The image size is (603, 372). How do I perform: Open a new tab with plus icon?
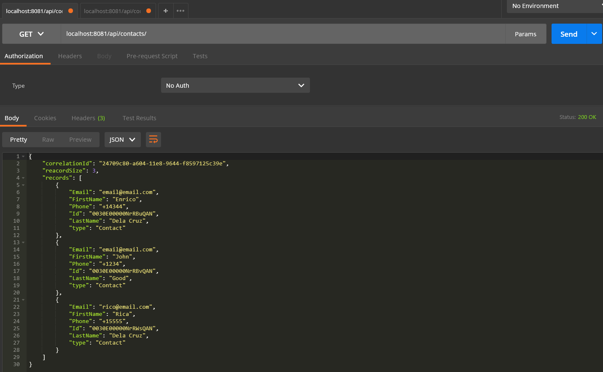(166, 11)
